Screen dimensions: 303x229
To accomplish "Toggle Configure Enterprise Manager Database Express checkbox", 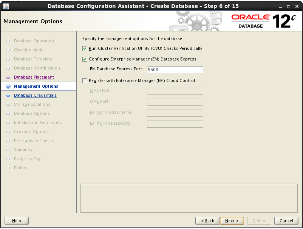I will click(x=85, y=59).
